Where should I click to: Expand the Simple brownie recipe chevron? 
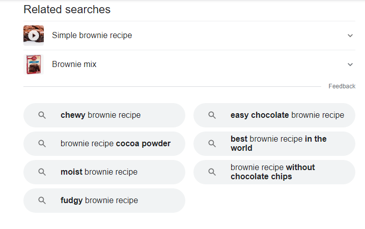click(350, 36)
